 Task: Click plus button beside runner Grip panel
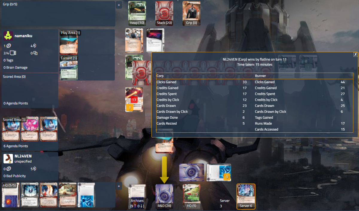119,5
